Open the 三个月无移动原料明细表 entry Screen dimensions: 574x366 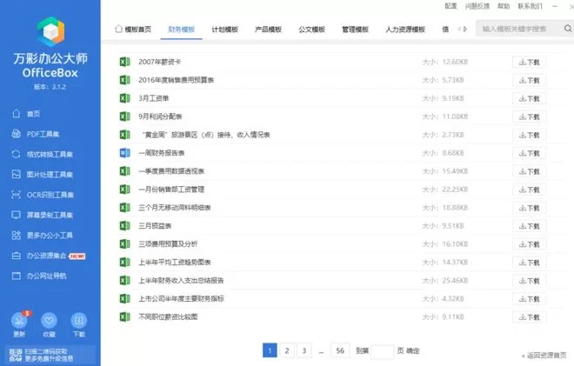[175, 208]
